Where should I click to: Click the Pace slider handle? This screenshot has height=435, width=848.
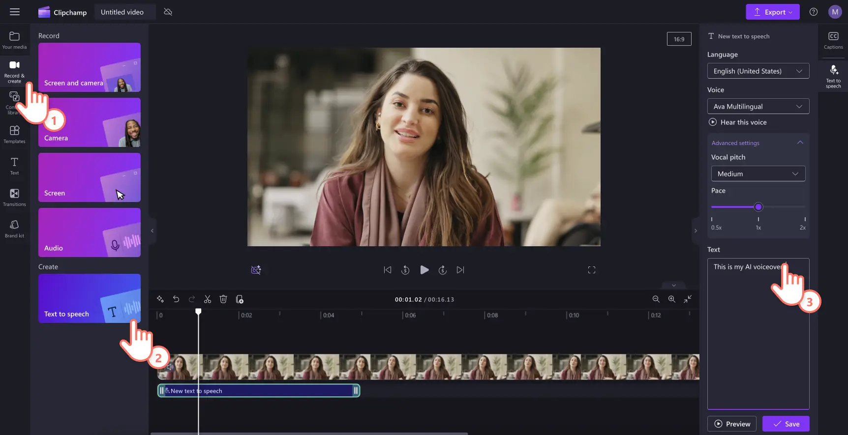[x=758, y=207]
